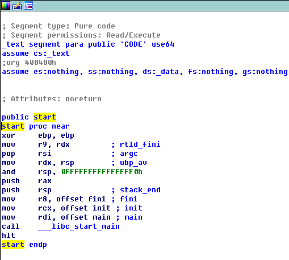Click '; main' comment at line end
Image resolution: width=289 pixels, height=260 pixels.
point(129,217)
